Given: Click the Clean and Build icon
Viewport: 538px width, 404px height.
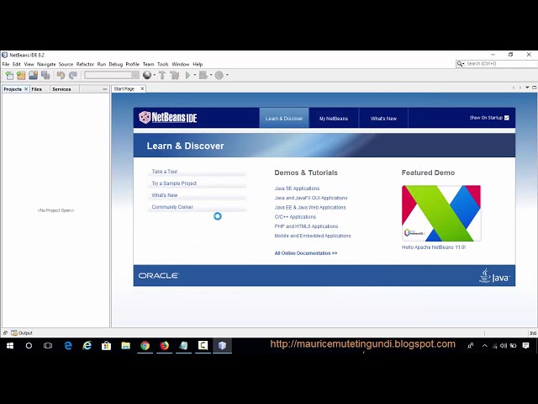Looking at the screenshot, I should click(x=175, y=75).
